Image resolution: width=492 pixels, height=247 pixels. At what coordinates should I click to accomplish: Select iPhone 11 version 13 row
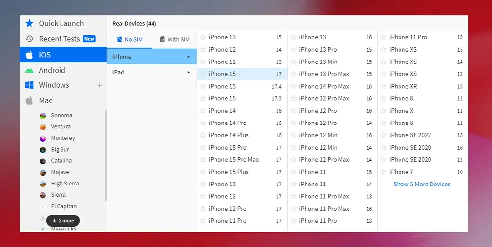tap(242, 62)
